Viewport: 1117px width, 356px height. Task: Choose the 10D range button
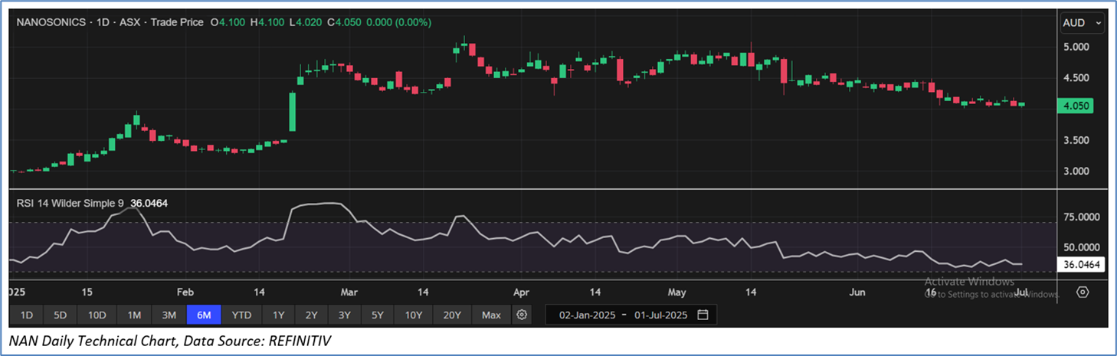(x=97, y=315)
